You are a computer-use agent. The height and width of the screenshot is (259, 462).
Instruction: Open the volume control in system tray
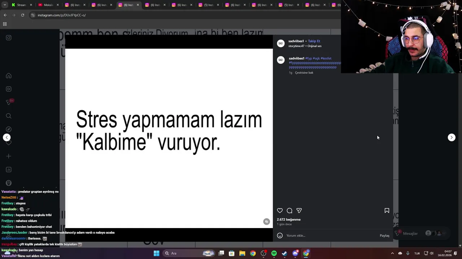pos(432,253)
